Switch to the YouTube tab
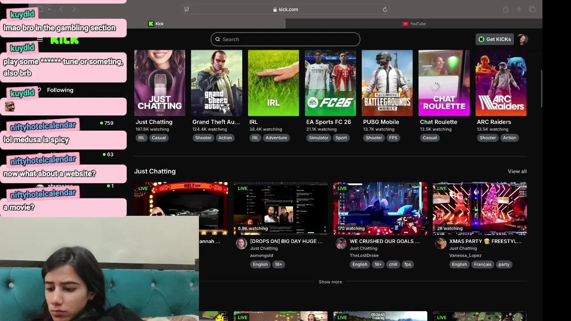Screen dimensions: 571x321 coord(414,24)
